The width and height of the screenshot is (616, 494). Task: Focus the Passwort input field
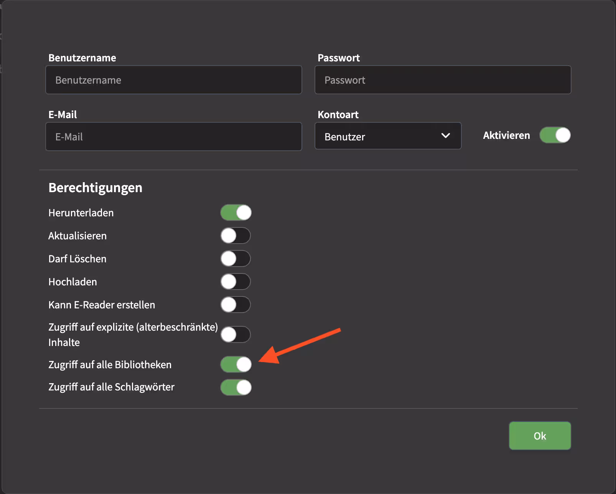(x=443, y=80)
